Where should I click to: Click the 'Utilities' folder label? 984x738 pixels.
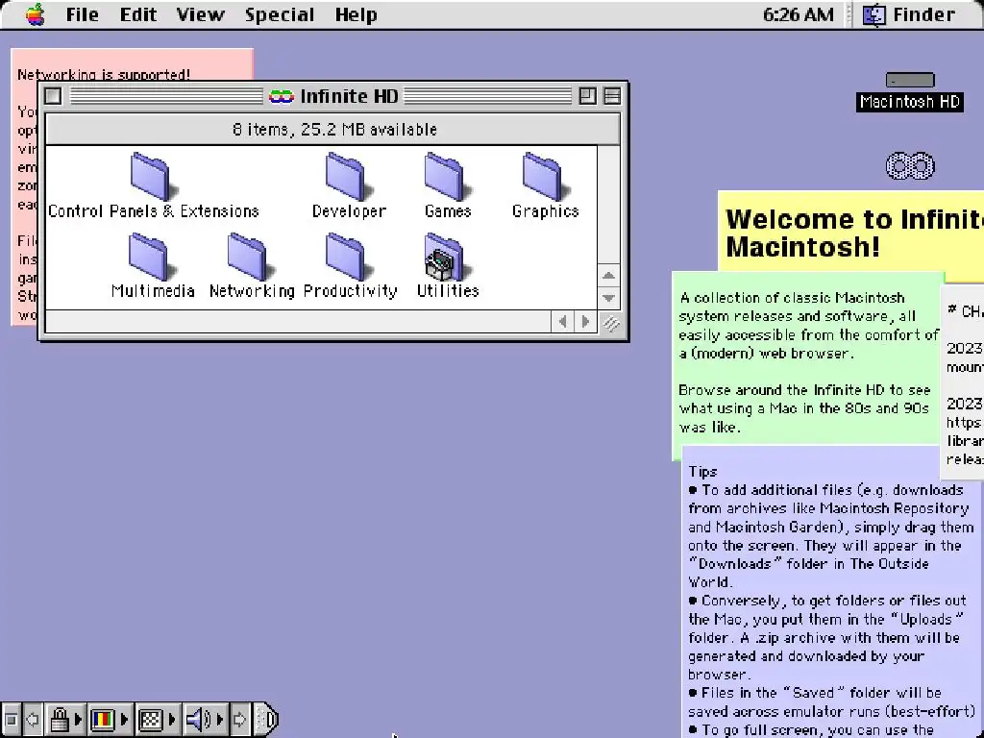448,290
